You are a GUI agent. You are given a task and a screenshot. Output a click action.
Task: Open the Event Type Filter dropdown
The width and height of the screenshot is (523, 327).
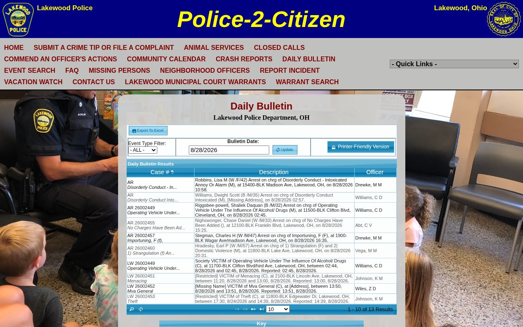coord(143,150)
